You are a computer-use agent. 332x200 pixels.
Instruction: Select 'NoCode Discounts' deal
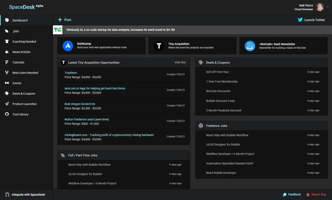pos(218,91)
